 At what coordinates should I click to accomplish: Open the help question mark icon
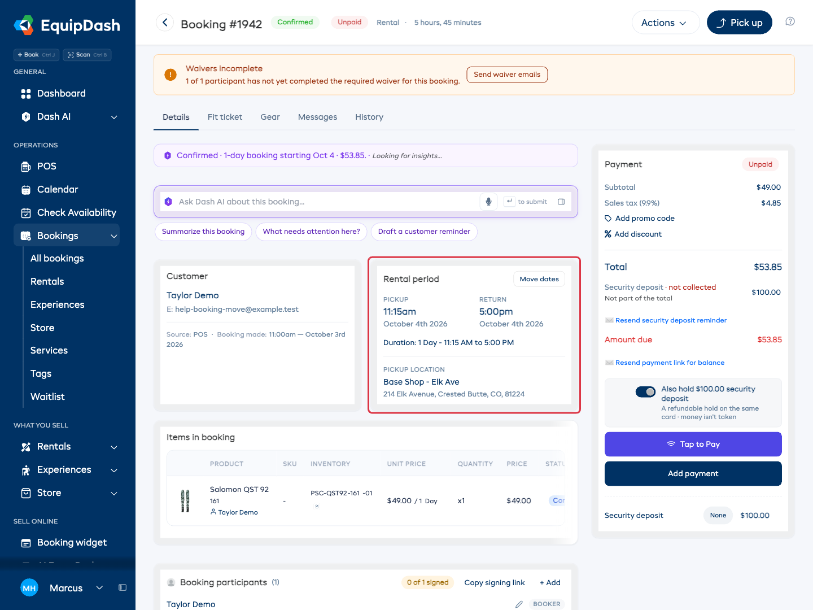(x=790, y=21)
